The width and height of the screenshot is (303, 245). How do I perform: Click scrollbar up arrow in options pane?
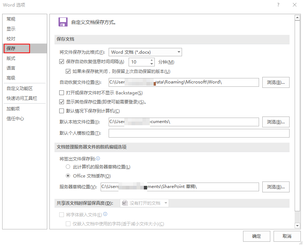[297, 17]
